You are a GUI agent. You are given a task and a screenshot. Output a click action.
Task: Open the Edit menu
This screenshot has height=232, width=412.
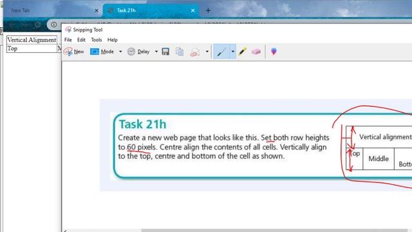[x=81, y=40]
